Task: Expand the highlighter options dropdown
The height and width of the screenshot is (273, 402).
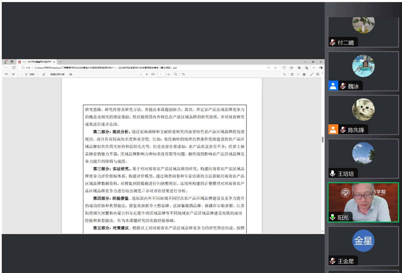Action: [18, 74]
